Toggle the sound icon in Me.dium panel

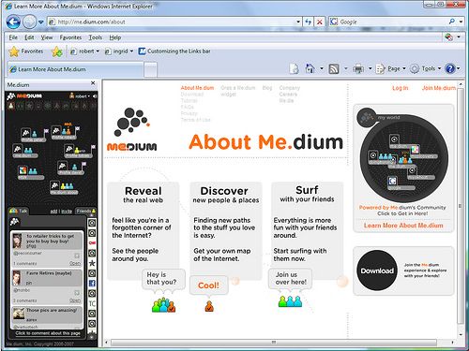point(95,96)
